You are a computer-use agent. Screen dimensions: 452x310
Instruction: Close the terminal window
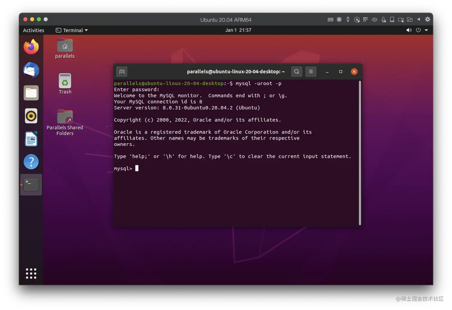tap(354, 72)
